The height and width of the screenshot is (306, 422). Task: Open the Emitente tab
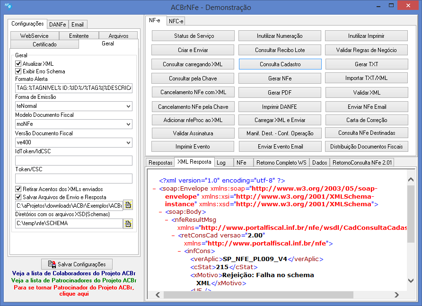(79, 36)
